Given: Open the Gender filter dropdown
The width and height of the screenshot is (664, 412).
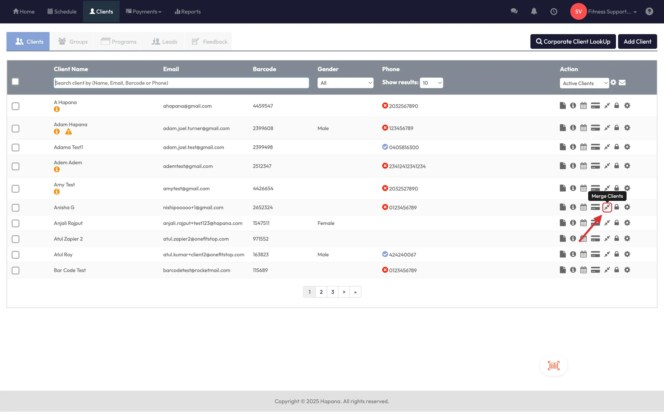Looking at the screenshot, I should [x=345, y=83].
